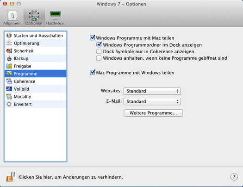Uncheck Mac Programme mit Windows teilen
Image resolution: width=243 pixels, height=187 pixels.
tap(93, 72)
